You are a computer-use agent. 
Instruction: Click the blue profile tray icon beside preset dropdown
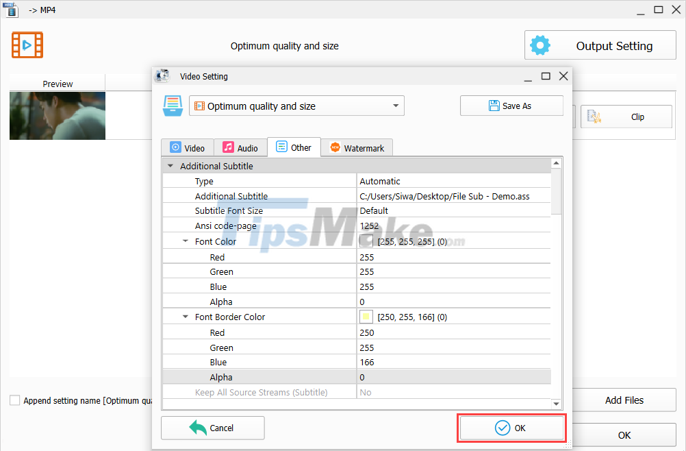click(173, 106)
